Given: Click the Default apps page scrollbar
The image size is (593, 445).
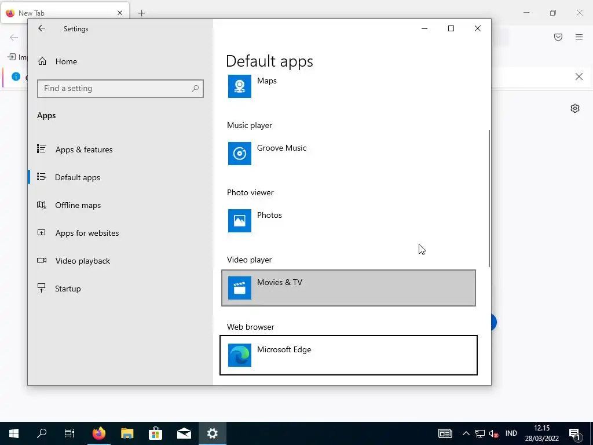Looking at the screenshot, I should point(489,198).
